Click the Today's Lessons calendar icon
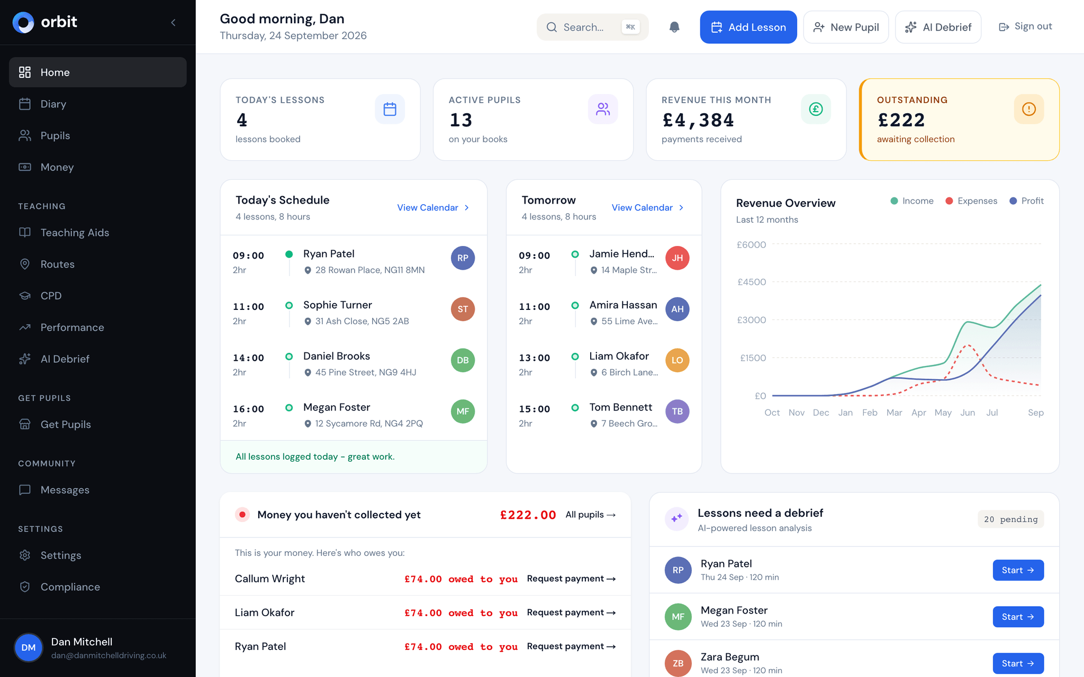Viewport: 1084px width, 677px height. (390, 109)
